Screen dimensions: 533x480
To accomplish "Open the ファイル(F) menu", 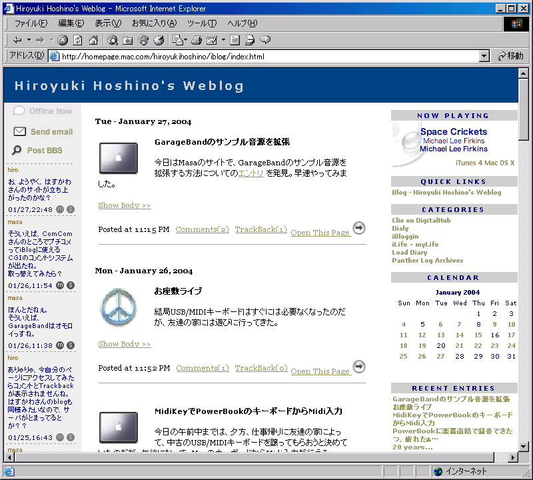I will pos(31,23).
